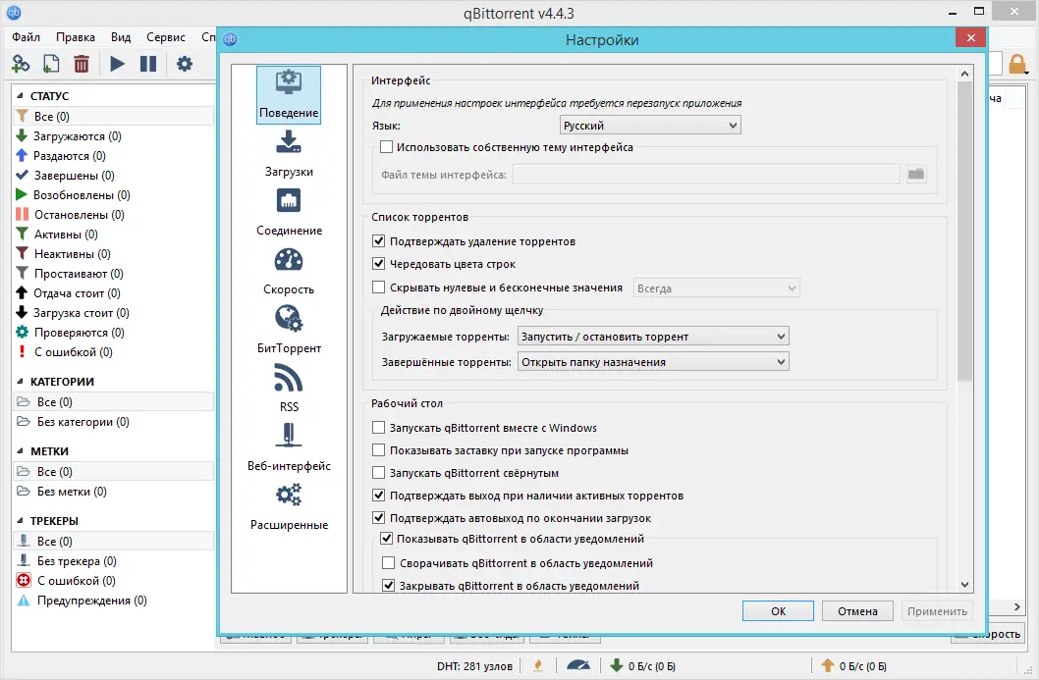The image size is (1039, 680).
Task: Click the add torrent file toolbar icon
Action: 50,64
